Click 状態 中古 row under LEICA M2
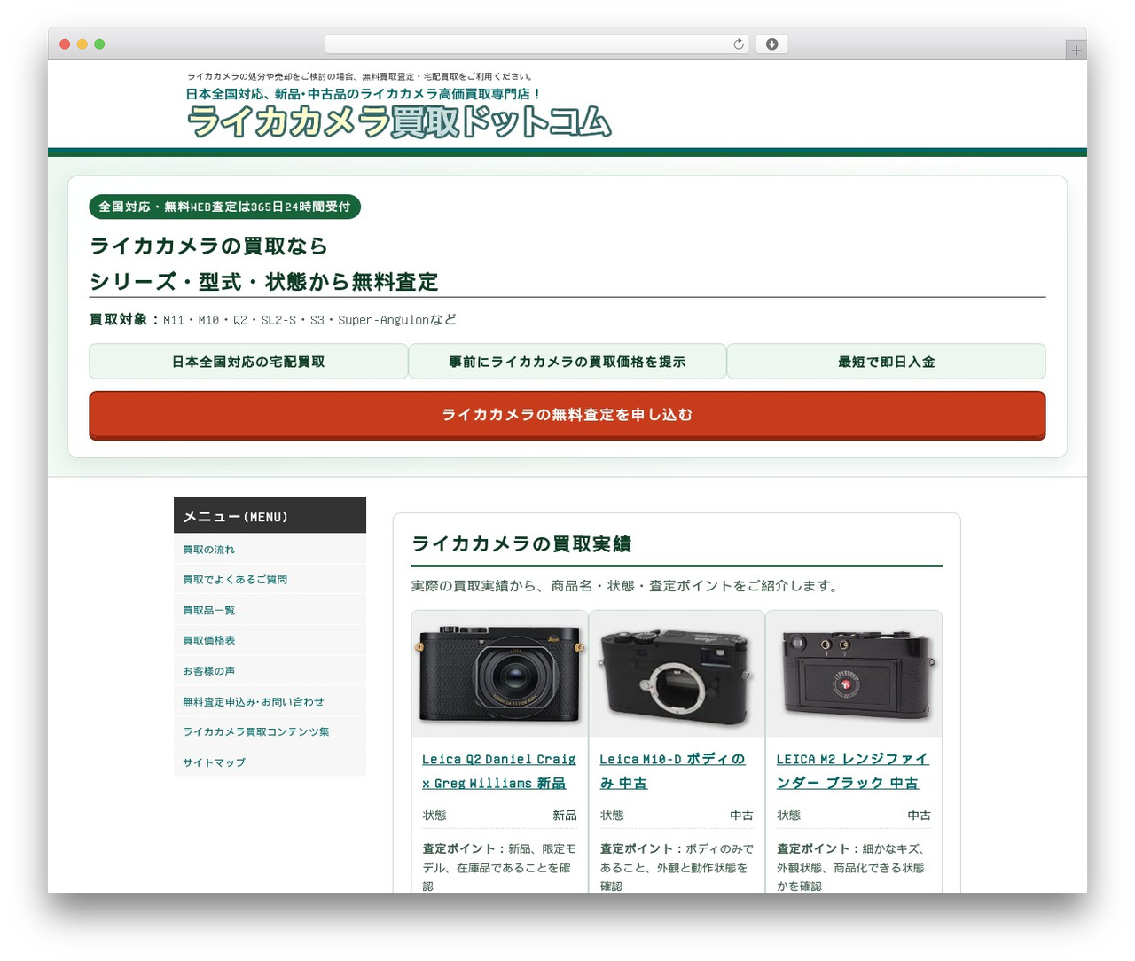 click(x=854, y=816)
